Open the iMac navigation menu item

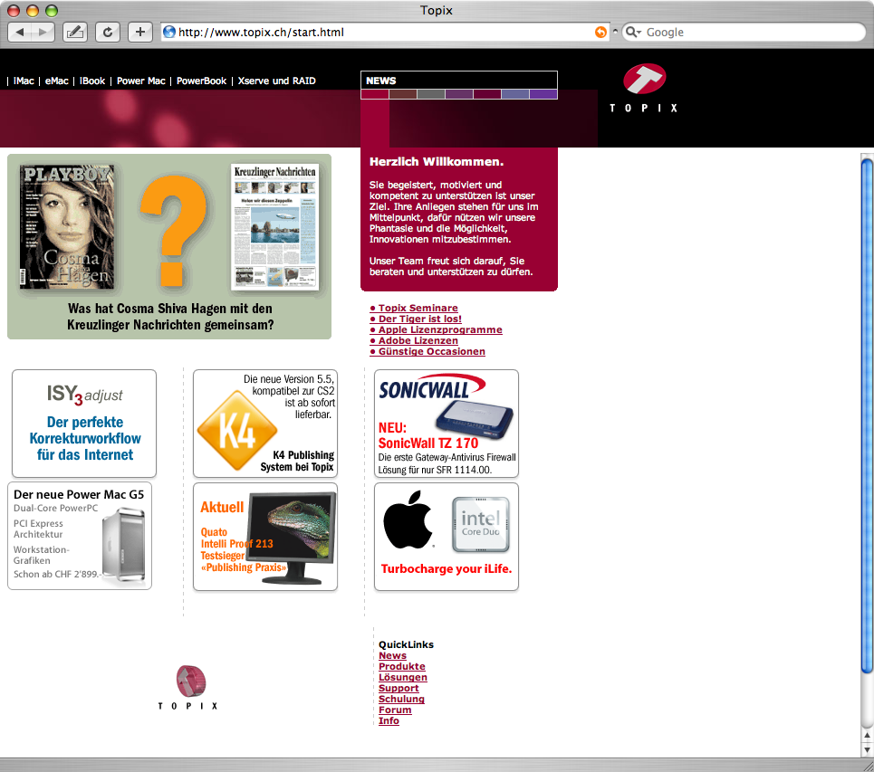click(x=24, y=81)
